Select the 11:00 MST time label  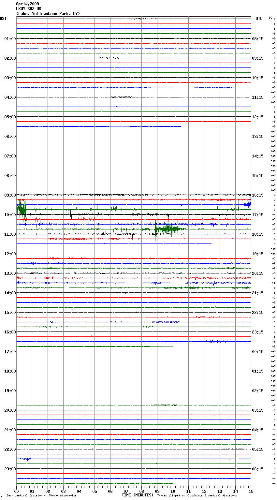(10, 234)
